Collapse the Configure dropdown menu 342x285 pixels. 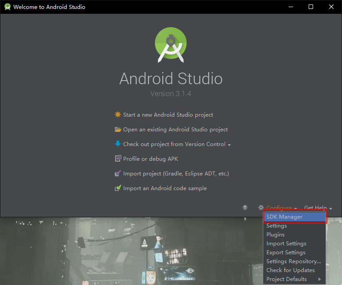(279, 208)
